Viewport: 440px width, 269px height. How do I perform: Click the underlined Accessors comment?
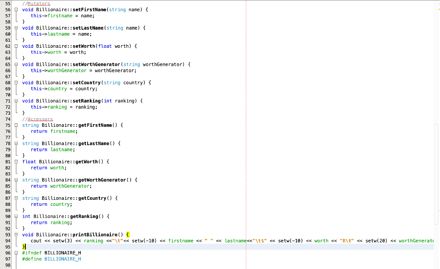click(40, 119)
